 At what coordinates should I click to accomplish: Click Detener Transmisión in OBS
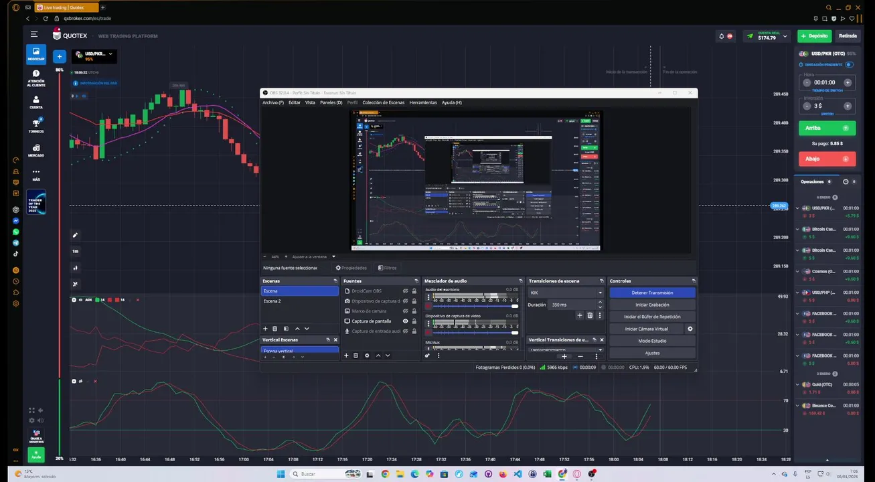tap(652, 293)
